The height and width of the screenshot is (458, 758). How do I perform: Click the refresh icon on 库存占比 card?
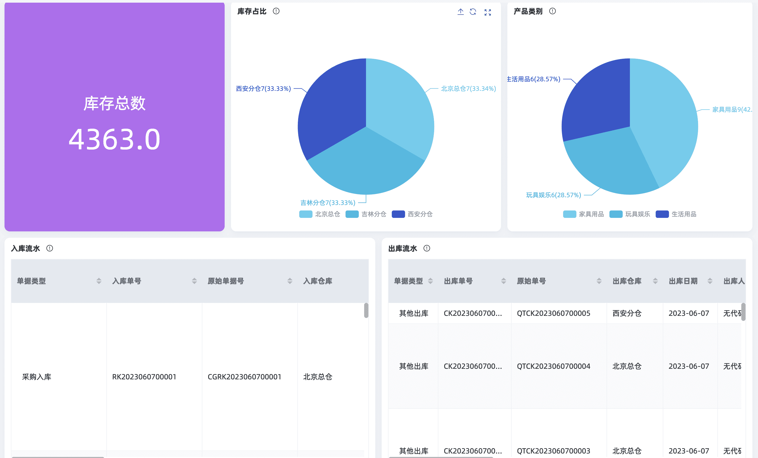[473, 12]
